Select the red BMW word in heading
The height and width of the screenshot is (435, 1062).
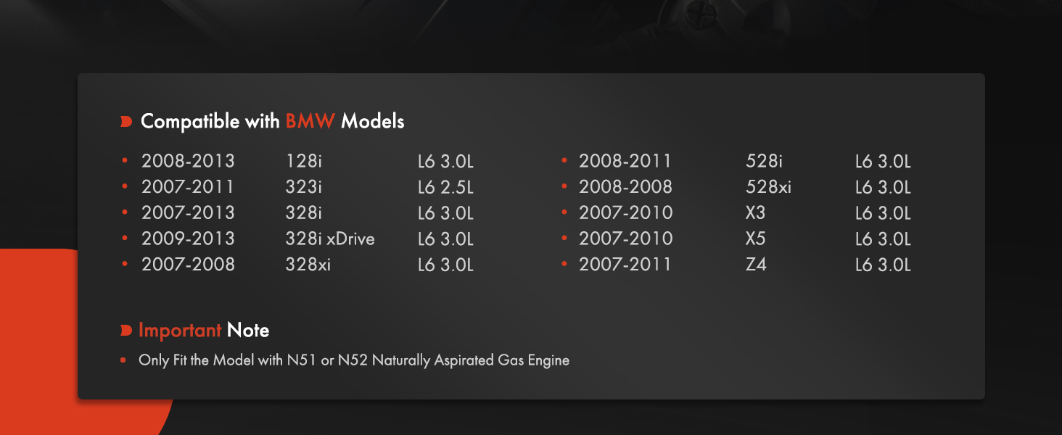310,121
